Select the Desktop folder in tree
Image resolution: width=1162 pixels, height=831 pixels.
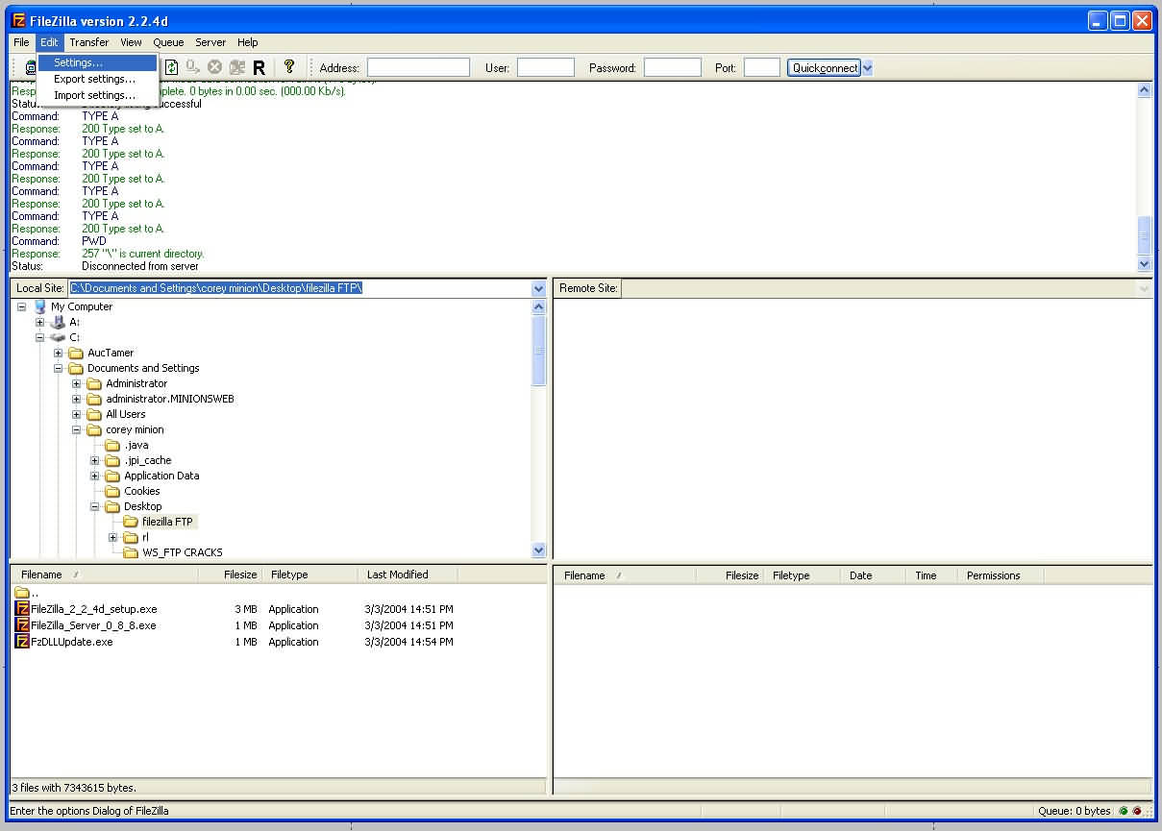coord(142,506)
